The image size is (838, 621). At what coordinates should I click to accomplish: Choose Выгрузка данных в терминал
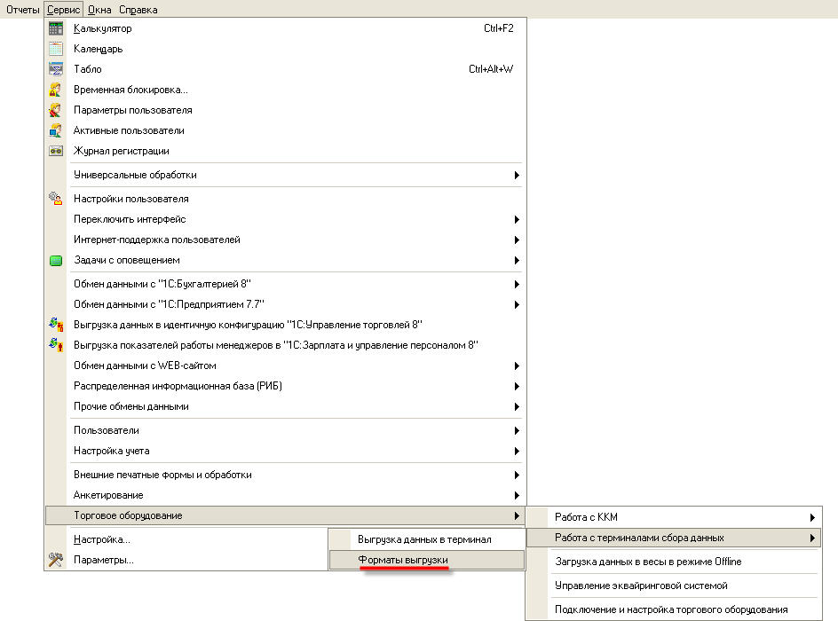coord(423,539)
